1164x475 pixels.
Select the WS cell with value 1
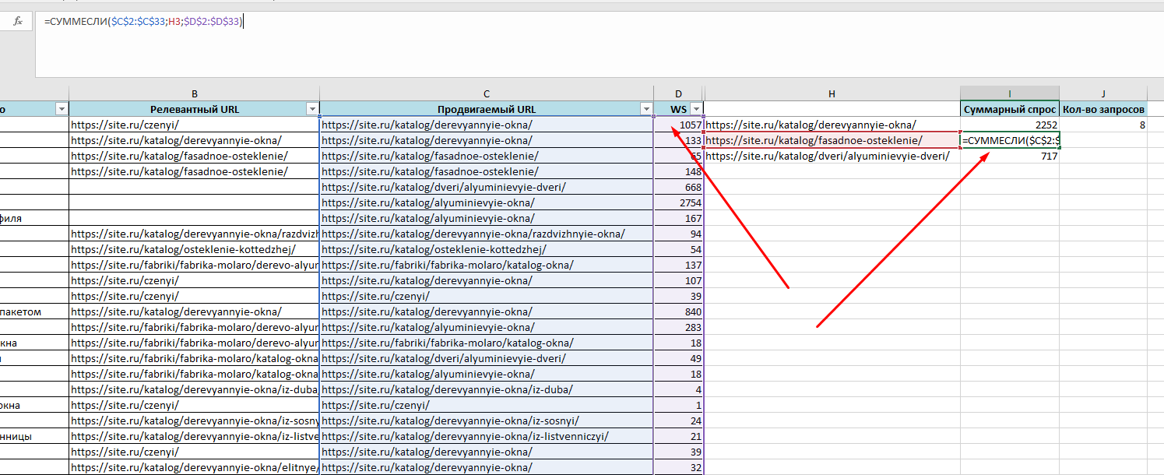(678, 405)
